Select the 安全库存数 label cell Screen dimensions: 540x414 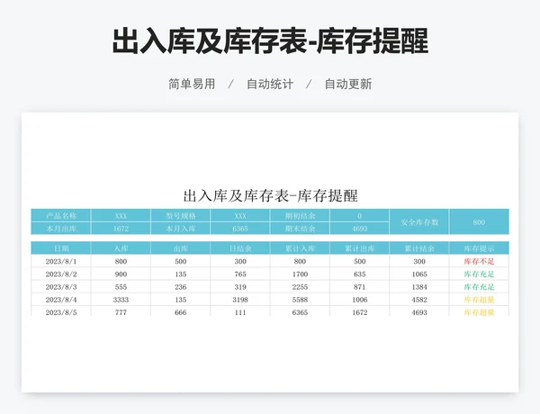(419, 222)
